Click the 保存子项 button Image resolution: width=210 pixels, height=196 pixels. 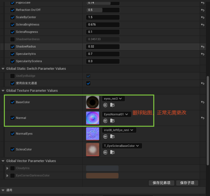pyautogui.click(x=187, y=183)
